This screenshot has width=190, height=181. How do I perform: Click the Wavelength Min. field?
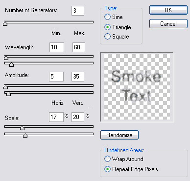point(57,47)
